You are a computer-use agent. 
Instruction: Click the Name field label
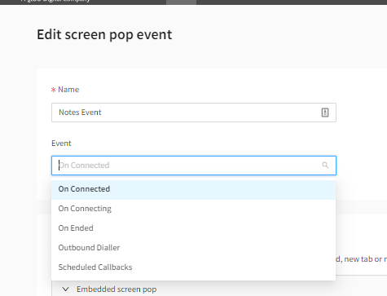pyautogui.click(x=68, y=90)
